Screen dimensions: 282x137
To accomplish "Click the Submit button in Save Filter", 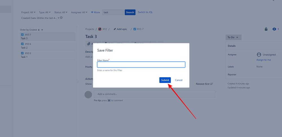I will point(165,80).
